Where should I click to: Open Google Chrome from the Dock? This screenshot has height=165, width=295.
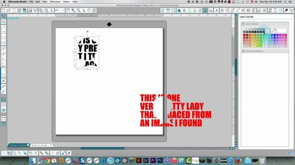tap(47, 160)
